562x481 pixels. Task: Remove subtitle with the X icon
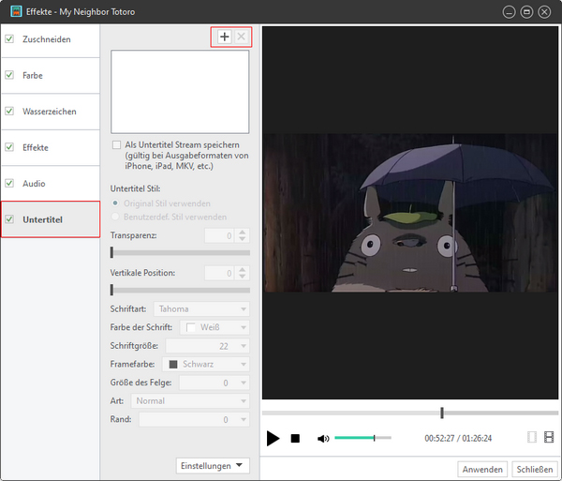[242, 37]
